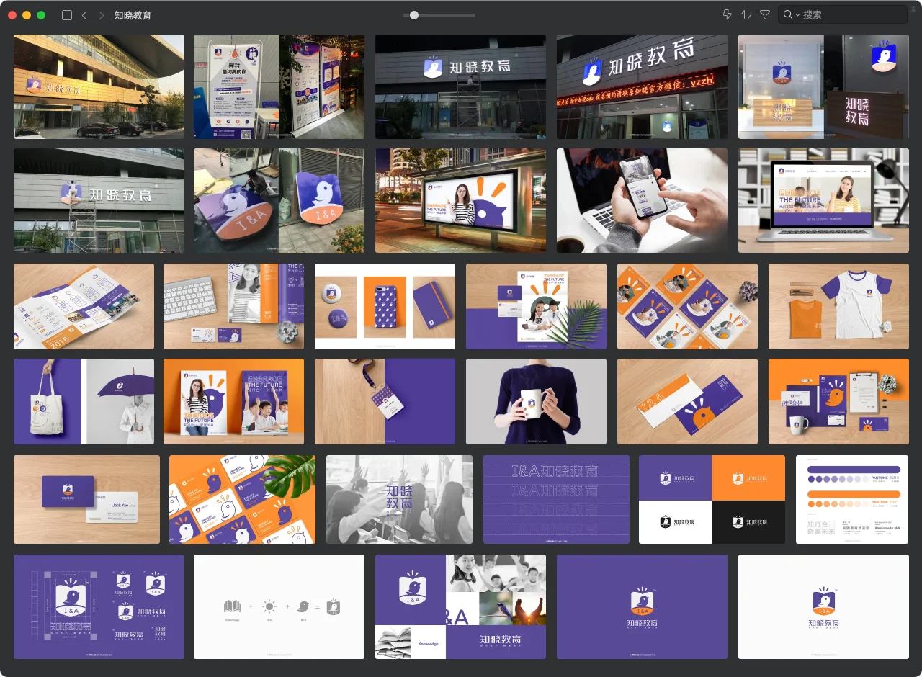Click the forward navigation arrow

pos(101,15)
